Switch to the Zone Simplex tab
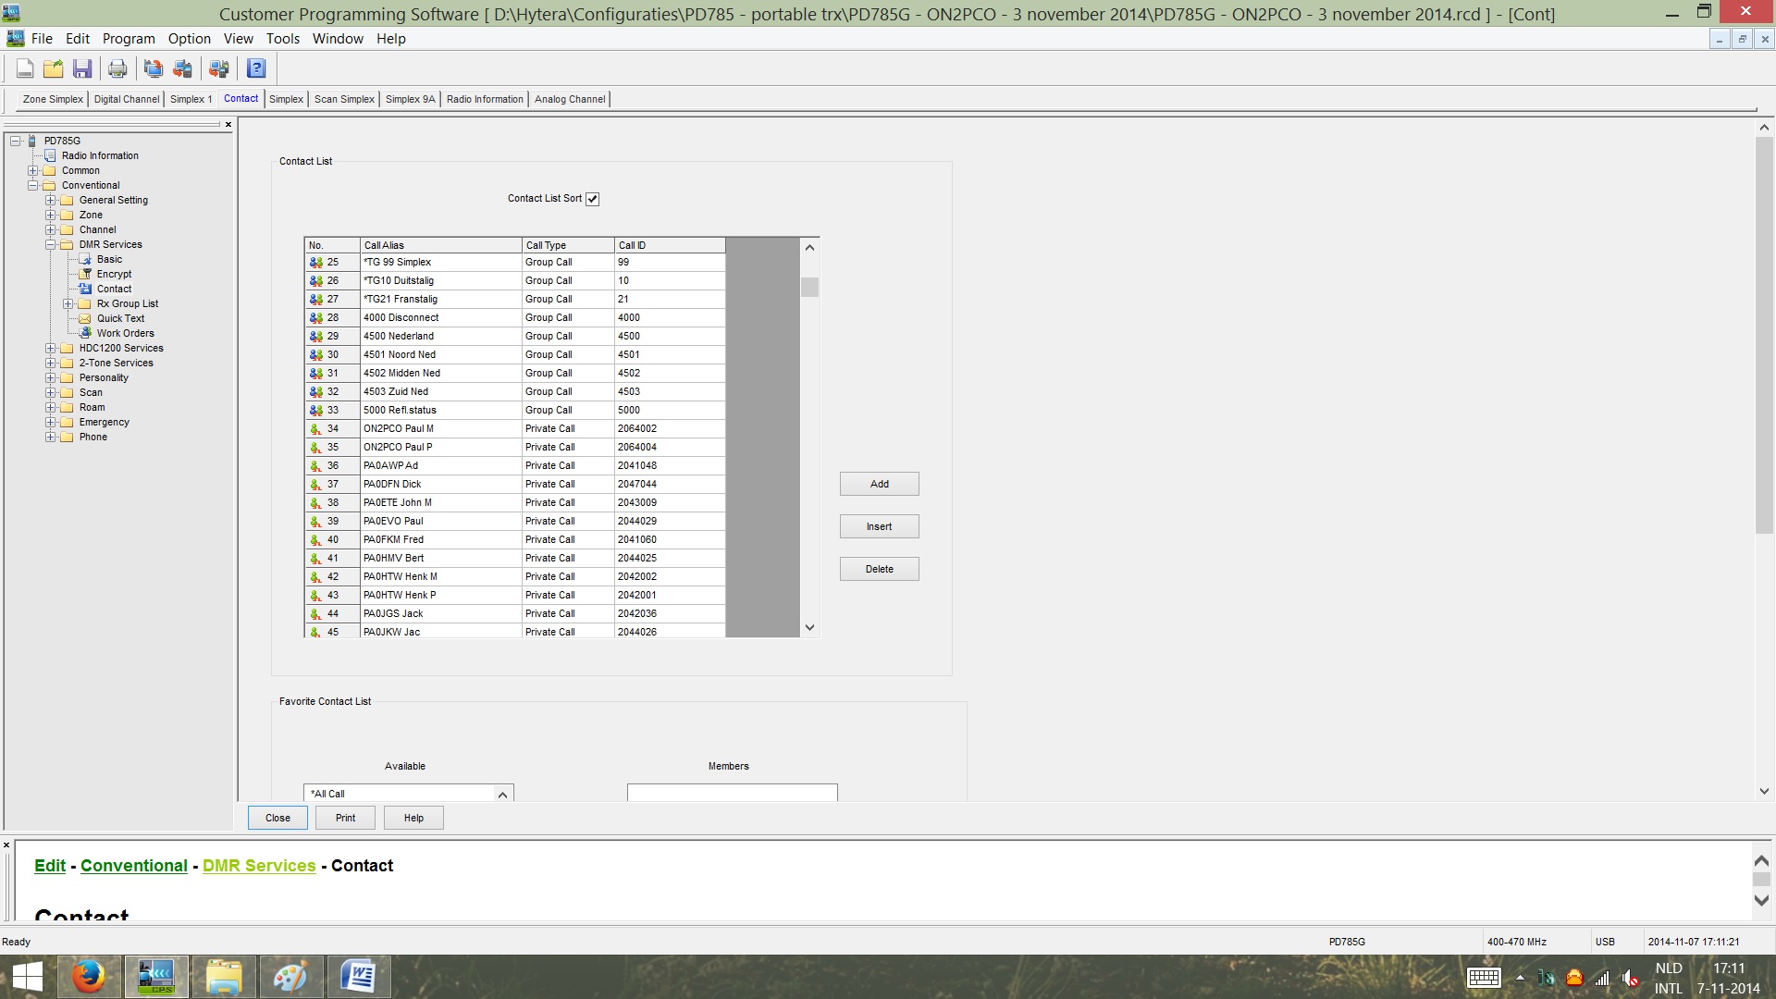 click(x=53, y=99)
